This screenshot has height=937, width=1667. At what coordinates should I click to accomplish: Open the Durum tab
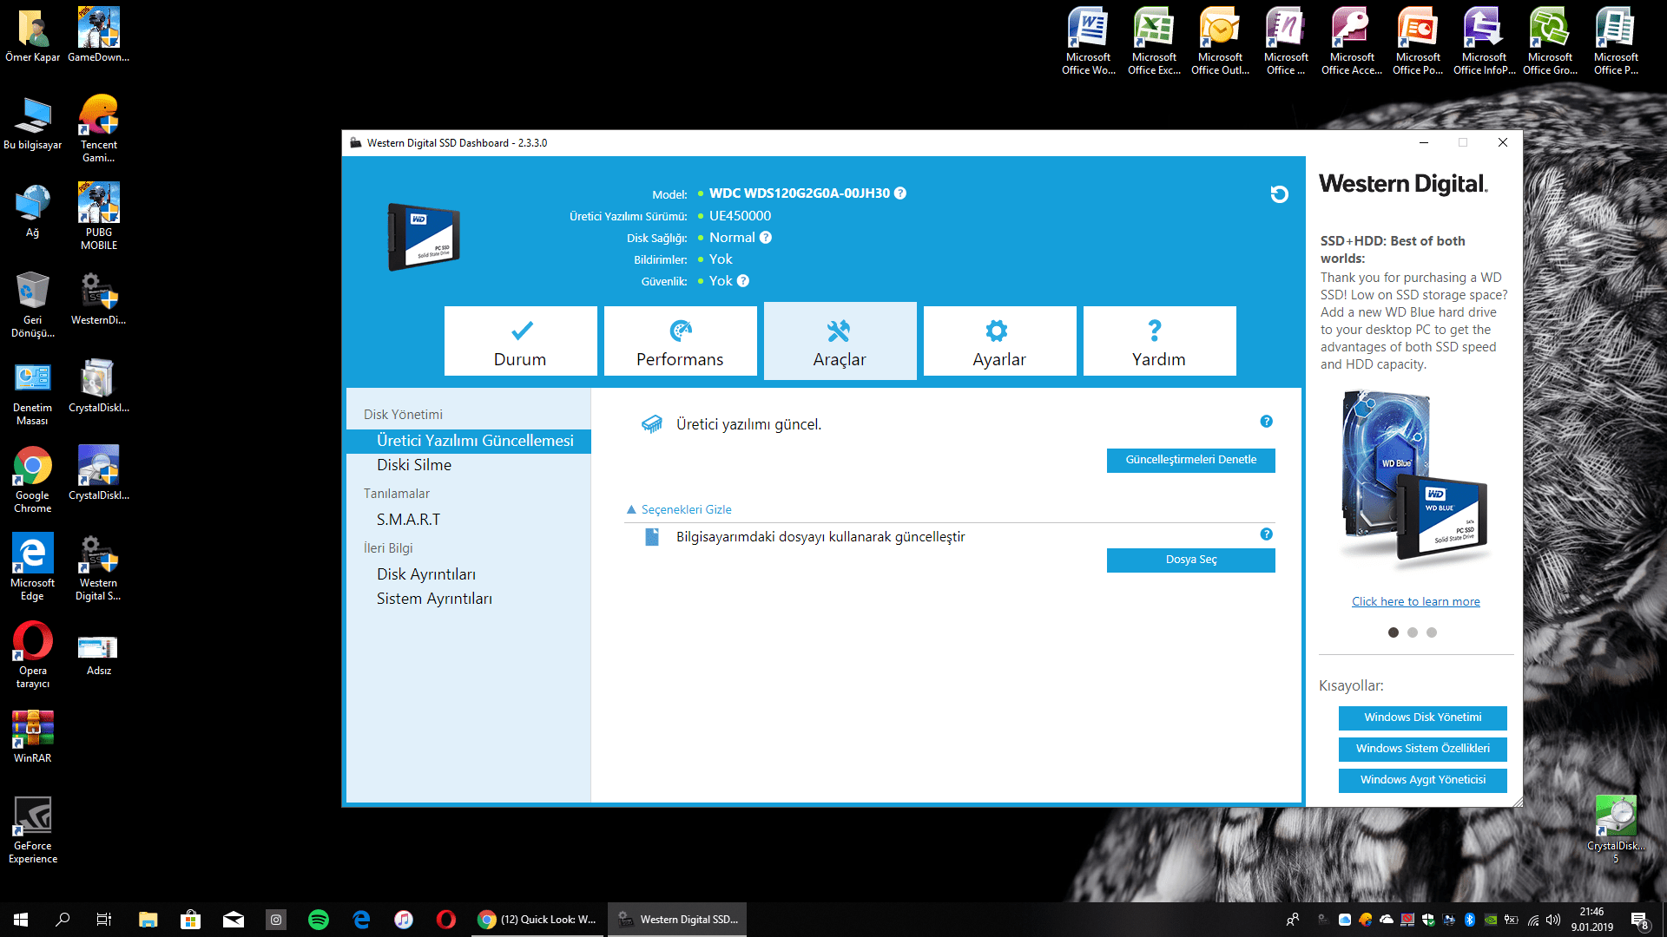pos(520,341)
